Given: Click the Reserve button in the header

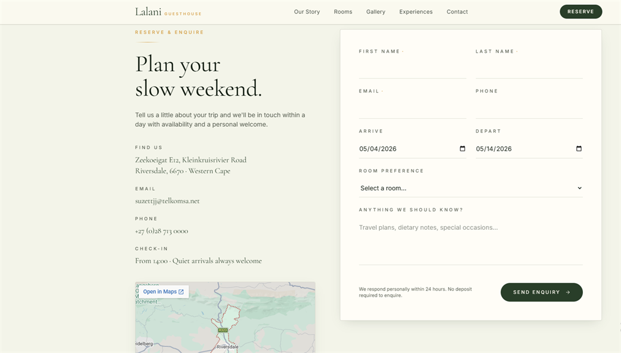Looking at the screenshot, I should click(581, 12).
